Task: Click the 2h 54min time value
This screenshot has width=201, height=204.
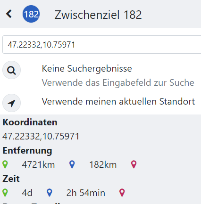Action: 86,193
